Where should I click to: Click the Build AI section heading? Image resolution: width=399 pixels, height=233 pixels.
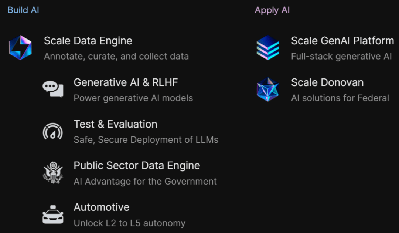click(23, 10)
